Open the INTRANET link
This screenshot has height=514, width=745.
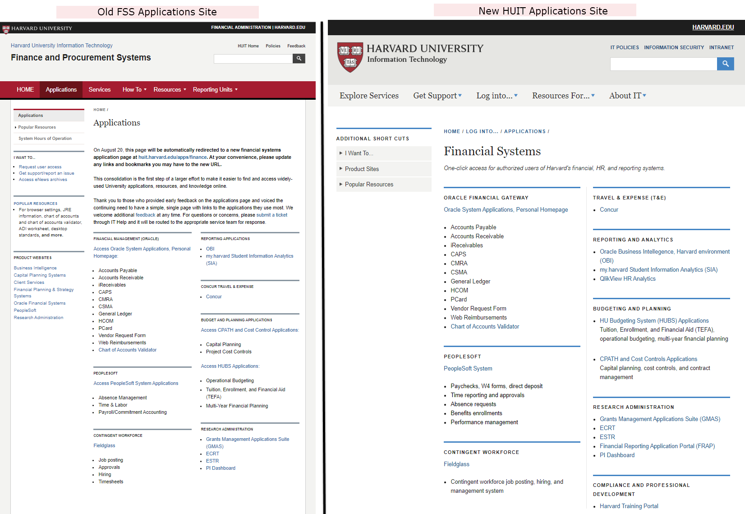722,47
